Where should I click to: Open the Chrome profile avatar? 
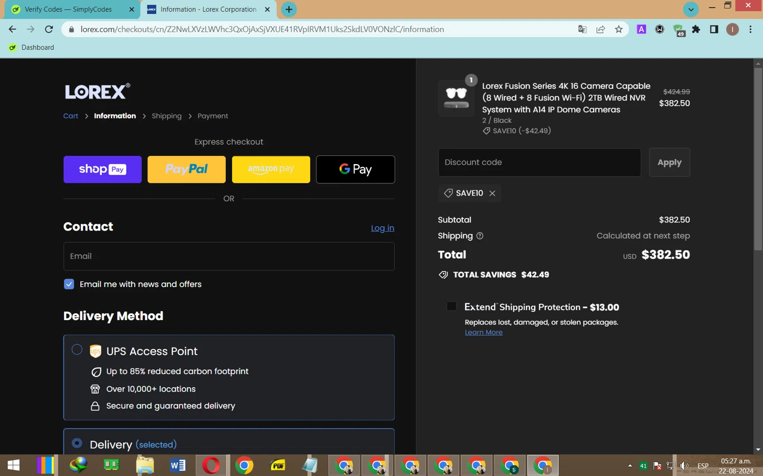click(x=732, y=29)
